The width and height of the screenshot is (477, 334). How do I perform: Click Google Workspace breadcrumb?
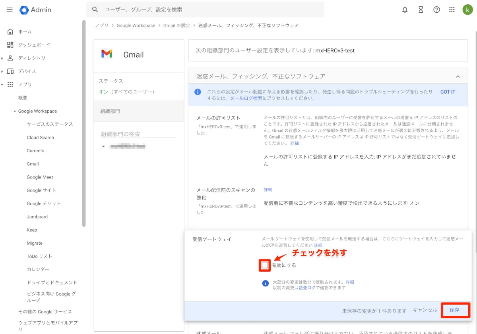click(136, 25)
